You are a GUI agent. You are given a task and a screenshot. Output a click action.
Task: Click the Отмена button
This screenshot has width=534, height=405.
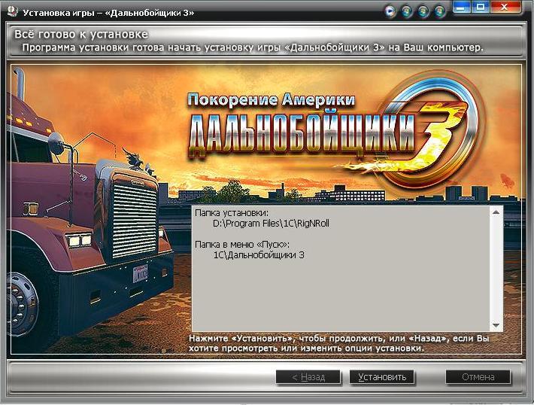(x=478, y=377)
